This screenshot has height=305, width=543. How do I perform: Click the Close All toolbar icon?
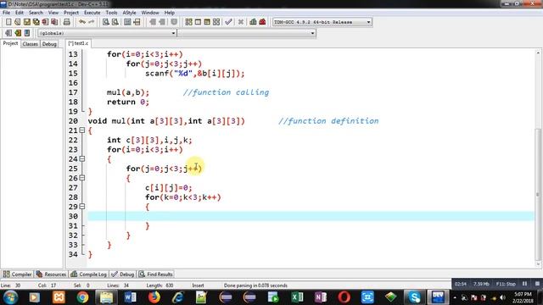(54, 22)
